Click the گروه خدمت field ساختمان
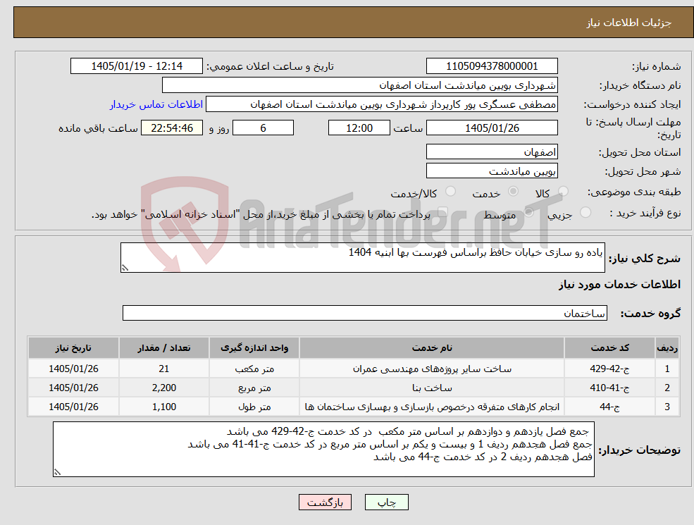The width and height of the screenshot is (694, 525). pos(365,313)
